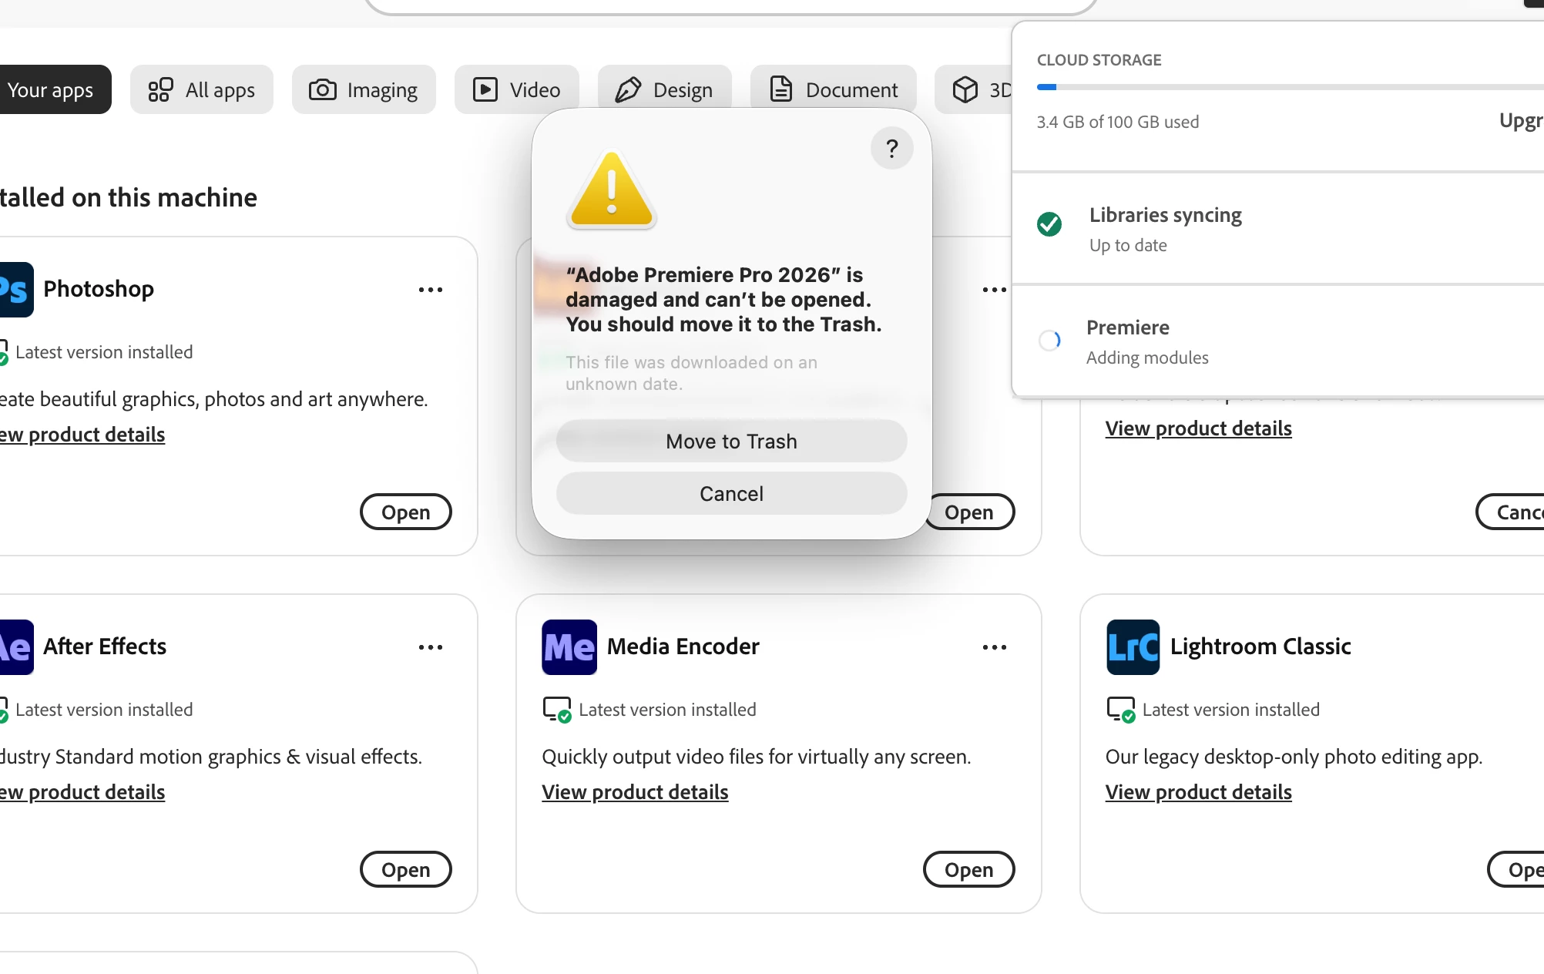Open Media Encoder with its Open button
The width and height of the screenshot is (1544, 974).
[x=969, y=869]
